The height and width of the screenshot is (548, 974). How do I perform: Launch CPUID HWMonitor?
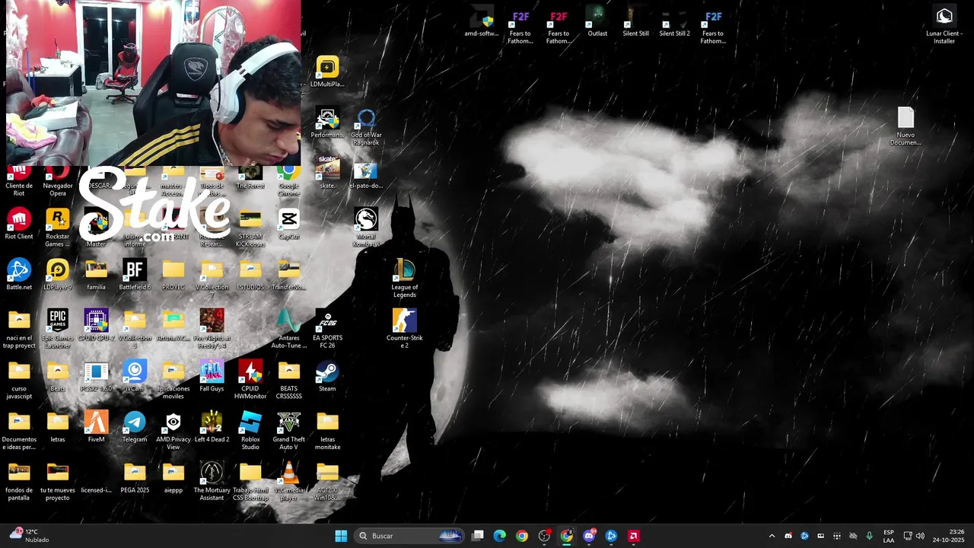click(x=250, y=380)
